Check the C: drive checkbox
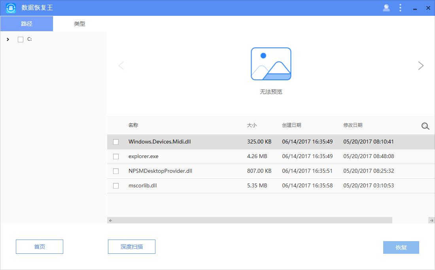Screen dimensions: 435x270 click(21, 40)
